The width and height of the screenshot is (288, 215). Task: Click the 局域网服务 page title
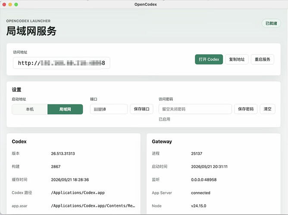[31, 31]
